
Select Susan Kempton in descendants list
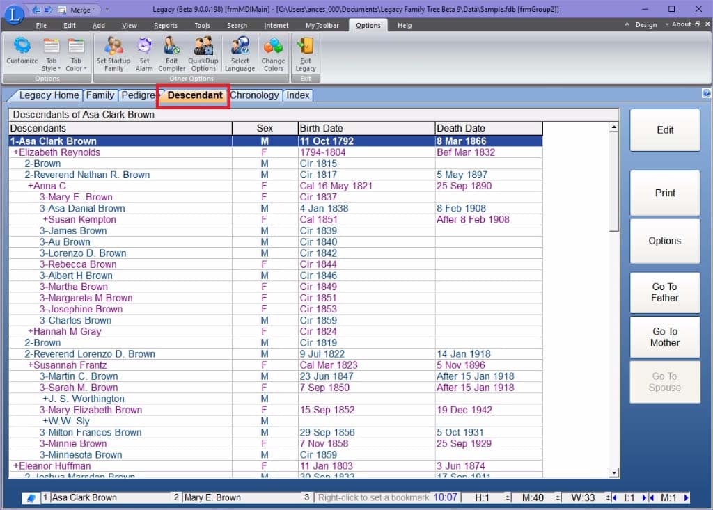[x=82, y=219]
